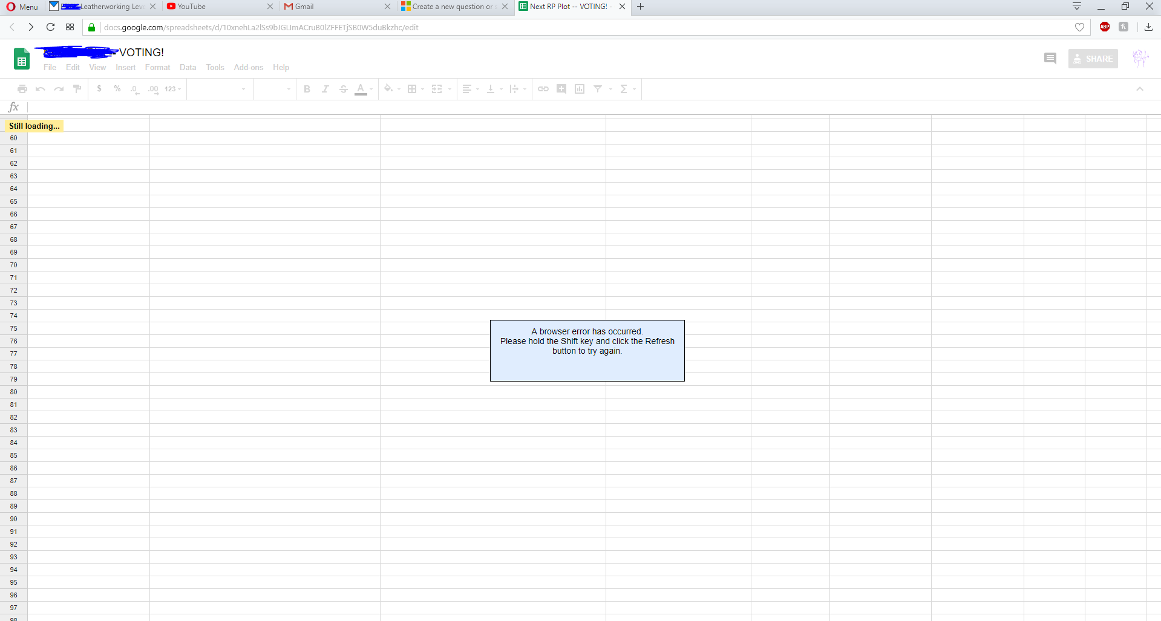Click the account avatar icon
1161x621 pixels.
click(1140, 59)
